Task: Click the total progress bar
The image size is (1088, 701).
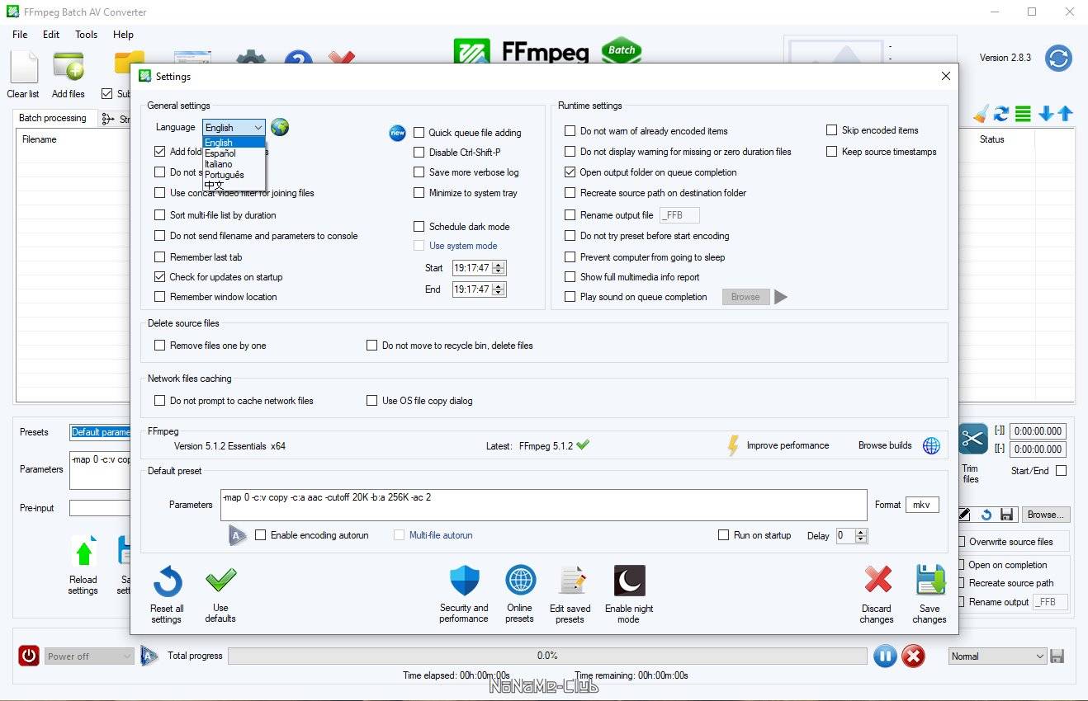Action: pyautogui.click(x=546, y=656)
